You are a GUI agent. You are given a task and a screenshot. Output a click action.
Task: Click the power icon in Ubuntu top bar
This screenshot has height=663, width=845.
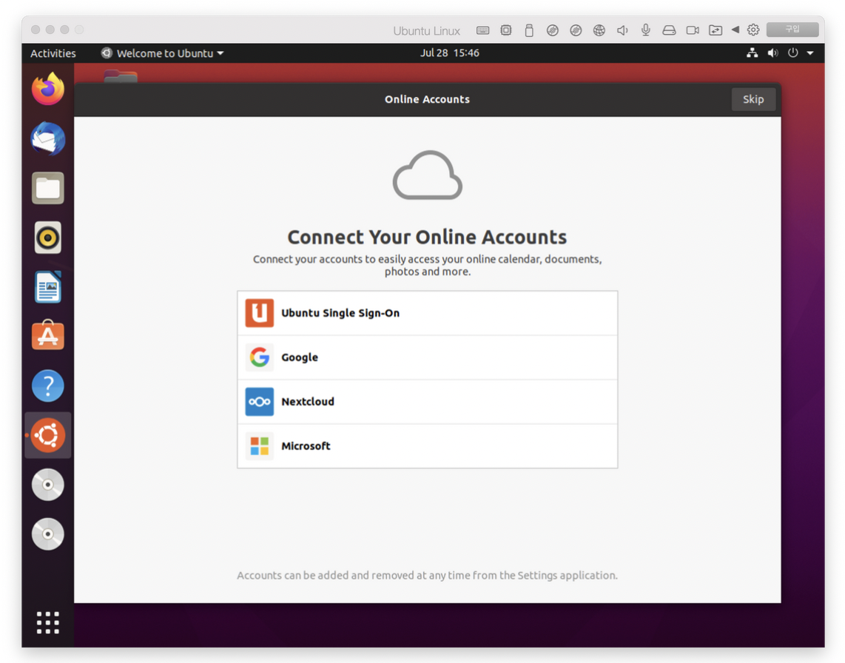click(x=792, y=53)
